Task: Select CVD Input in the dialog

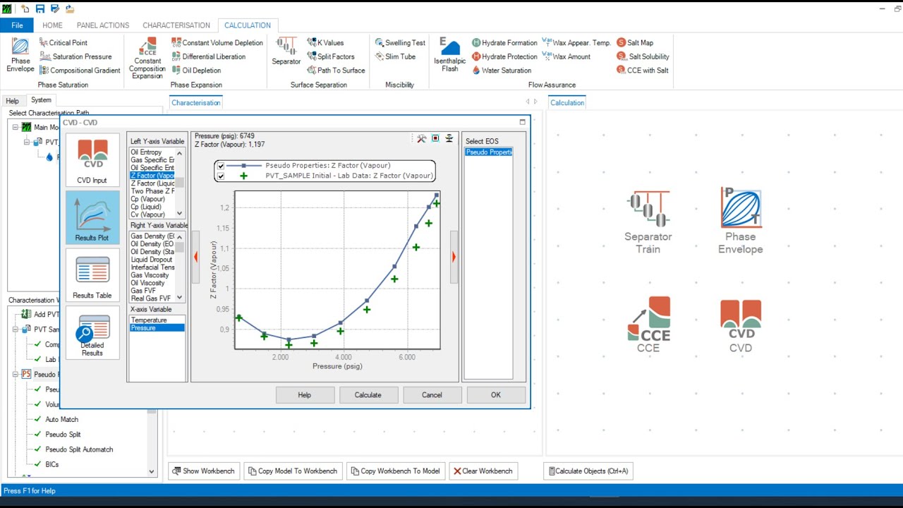Action: pos(92,161)
